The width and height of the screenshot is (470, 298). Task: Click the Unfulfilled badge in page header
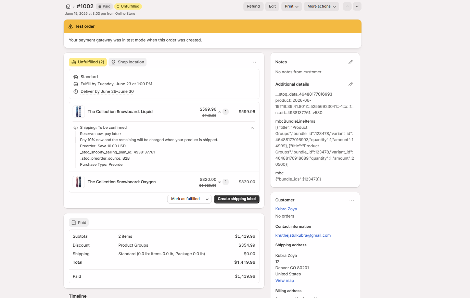[128, 7]
